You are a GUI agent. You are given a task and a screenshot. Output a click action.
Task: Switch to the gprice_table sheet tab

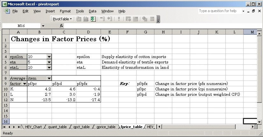coord(106,127)
